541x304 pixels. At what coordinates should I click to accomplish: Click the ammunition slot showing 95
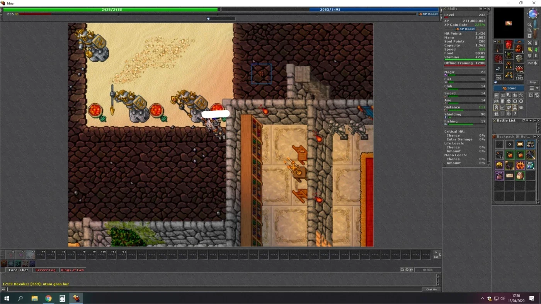click(x=519, y=69)
